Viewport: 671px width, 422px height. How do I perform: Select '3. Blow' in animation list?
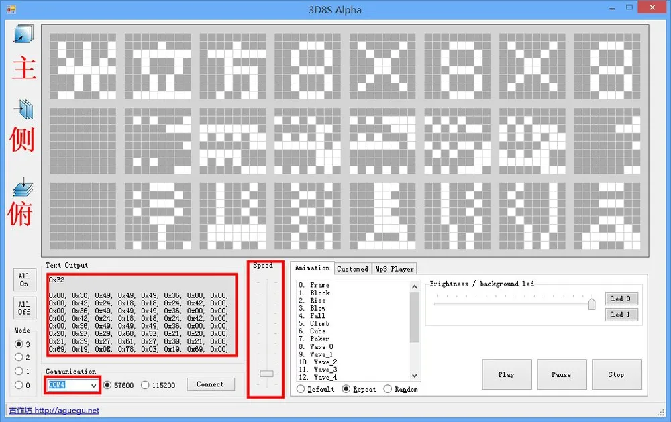click(313, 308)
